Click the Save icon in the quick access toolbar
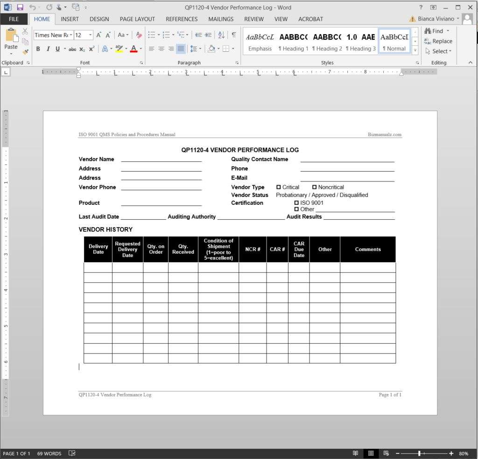Screen dimensions: 478x459 point(20,7)
